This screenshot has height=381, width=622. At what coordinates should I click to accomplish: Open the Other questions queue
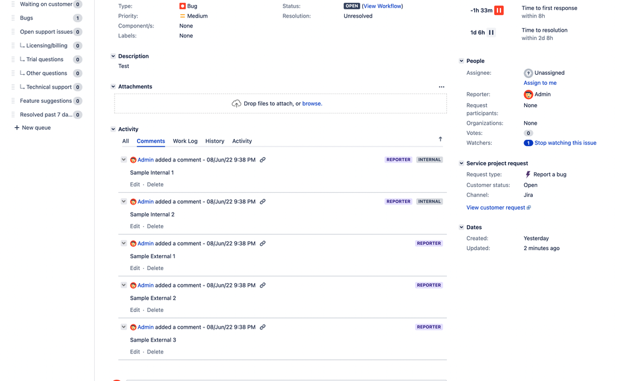coord(47,74)
